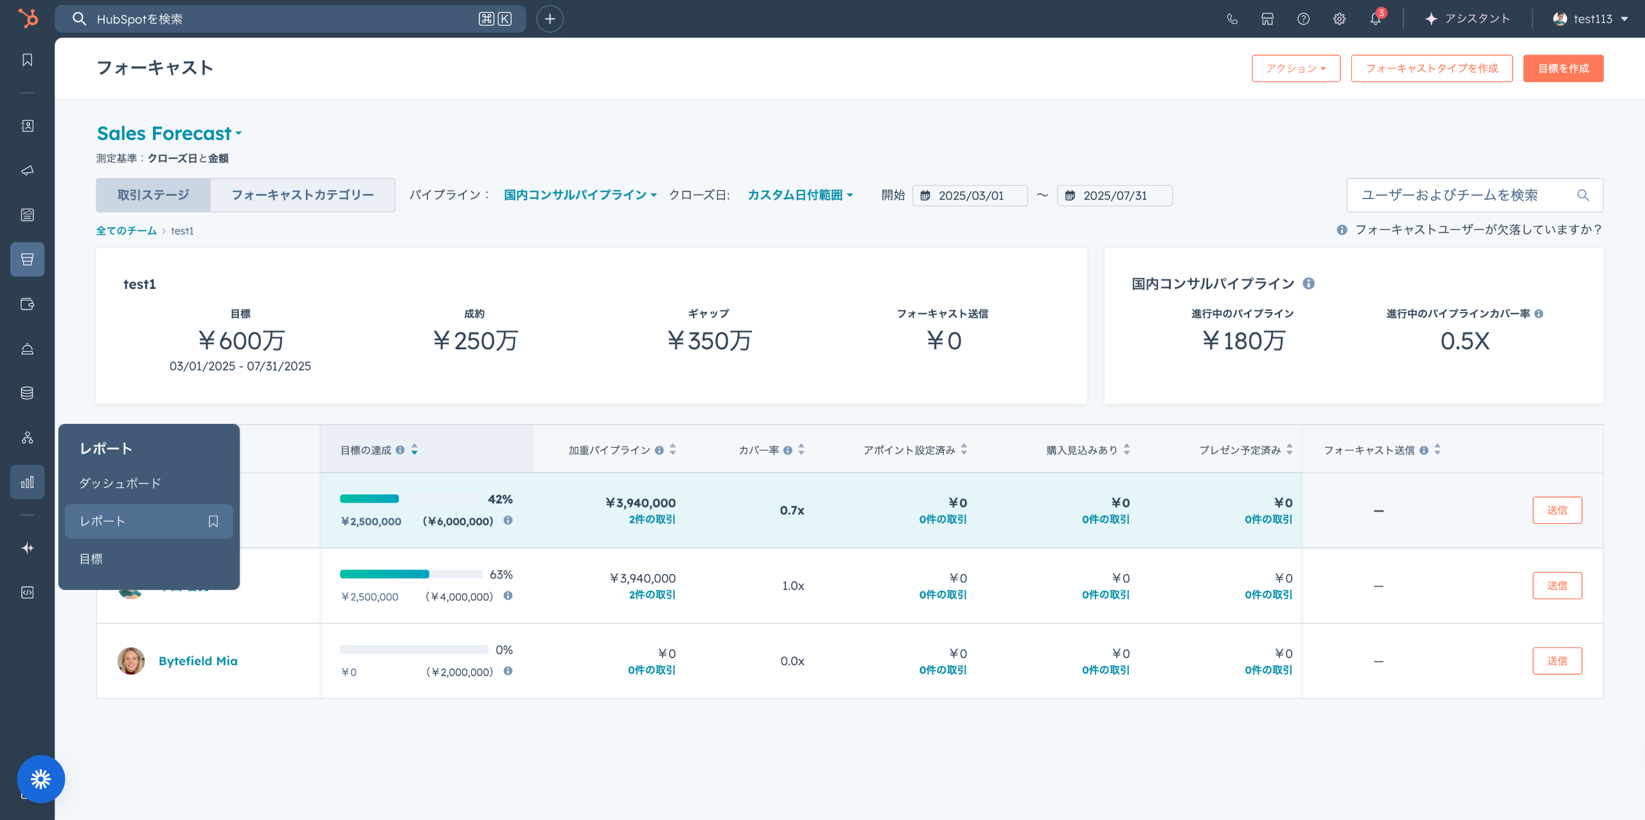Open the settings gear icon

click(x=1339, y=19)
